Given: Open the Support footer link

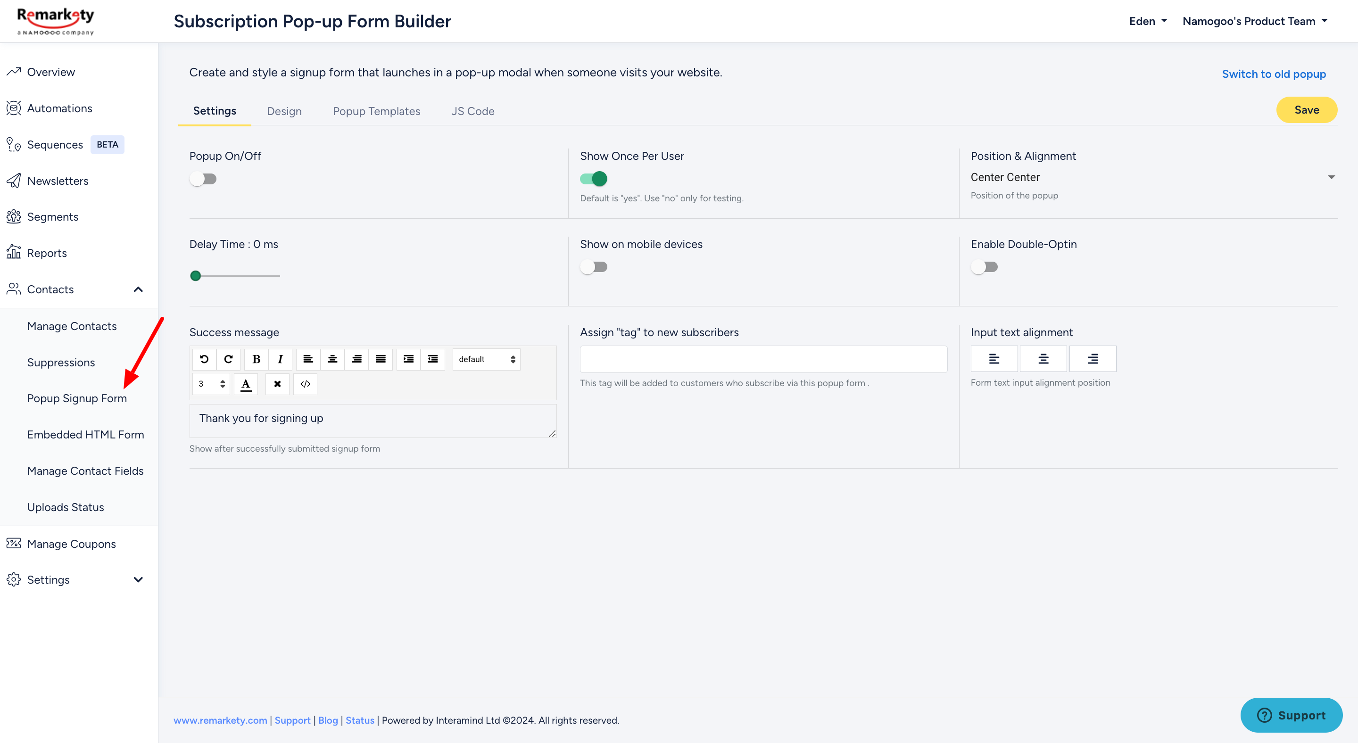Looking at the screenshot, I should pos(292,720).
